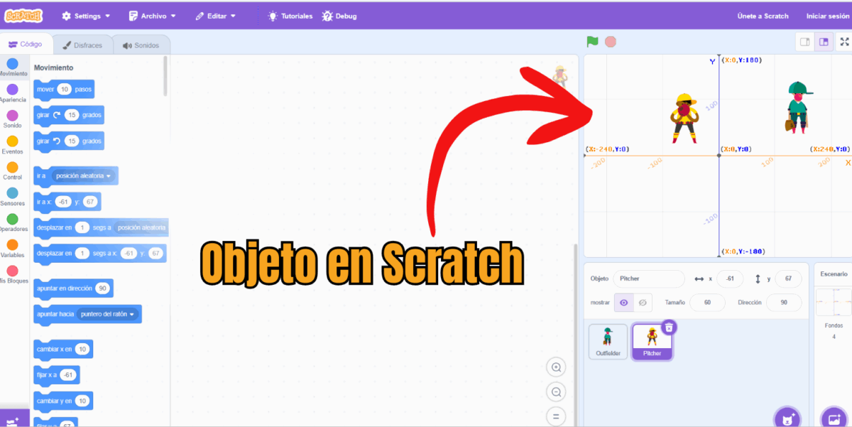Switch to the Disfraces tab

(x=83, y=45)
